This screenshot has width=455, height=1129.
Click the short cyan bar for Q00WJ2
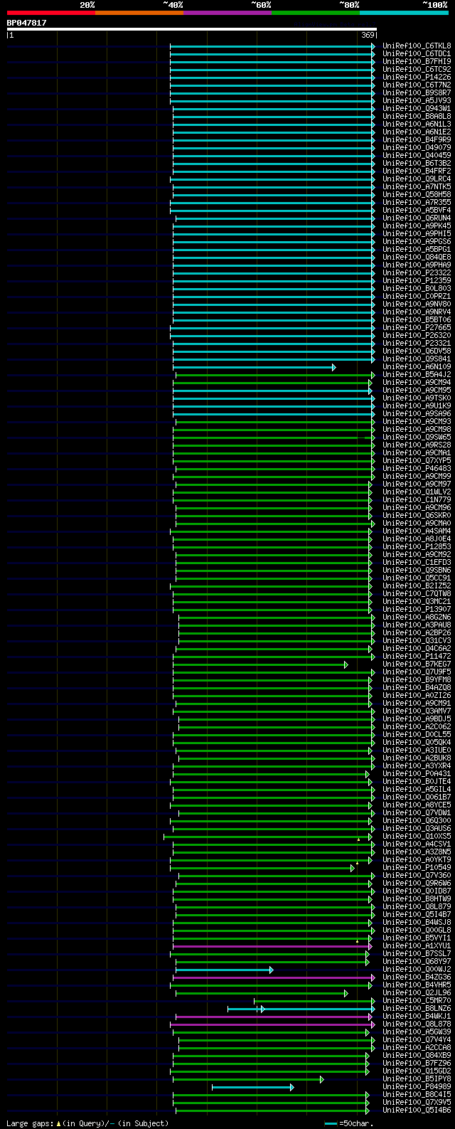[225, 970]
